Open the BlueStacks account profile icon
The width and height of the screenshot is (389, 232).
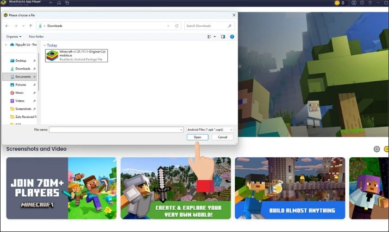click(x=354, y=3)
